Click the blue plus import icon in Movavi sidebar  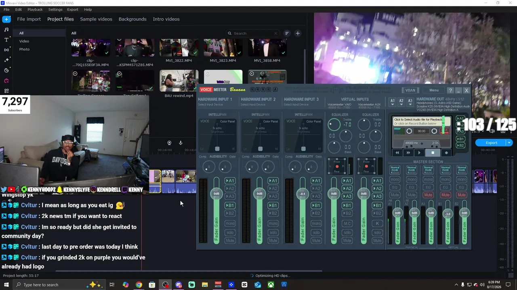6,19
